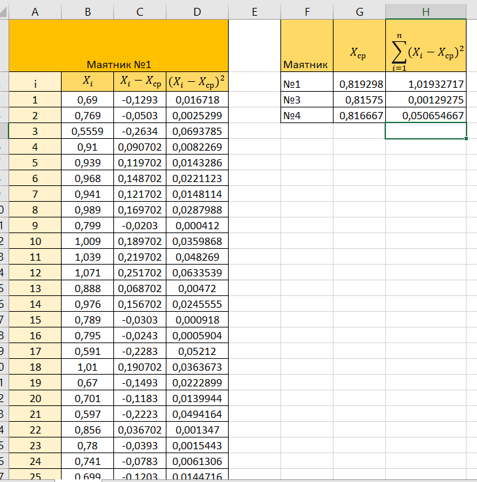Click the №1 row label
This screenshot has width=477, height=482.
[307, 82]
